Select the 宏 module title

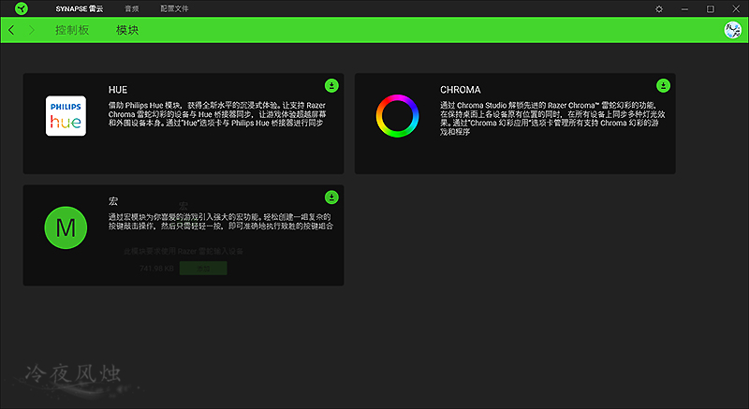tap(113, 201)
